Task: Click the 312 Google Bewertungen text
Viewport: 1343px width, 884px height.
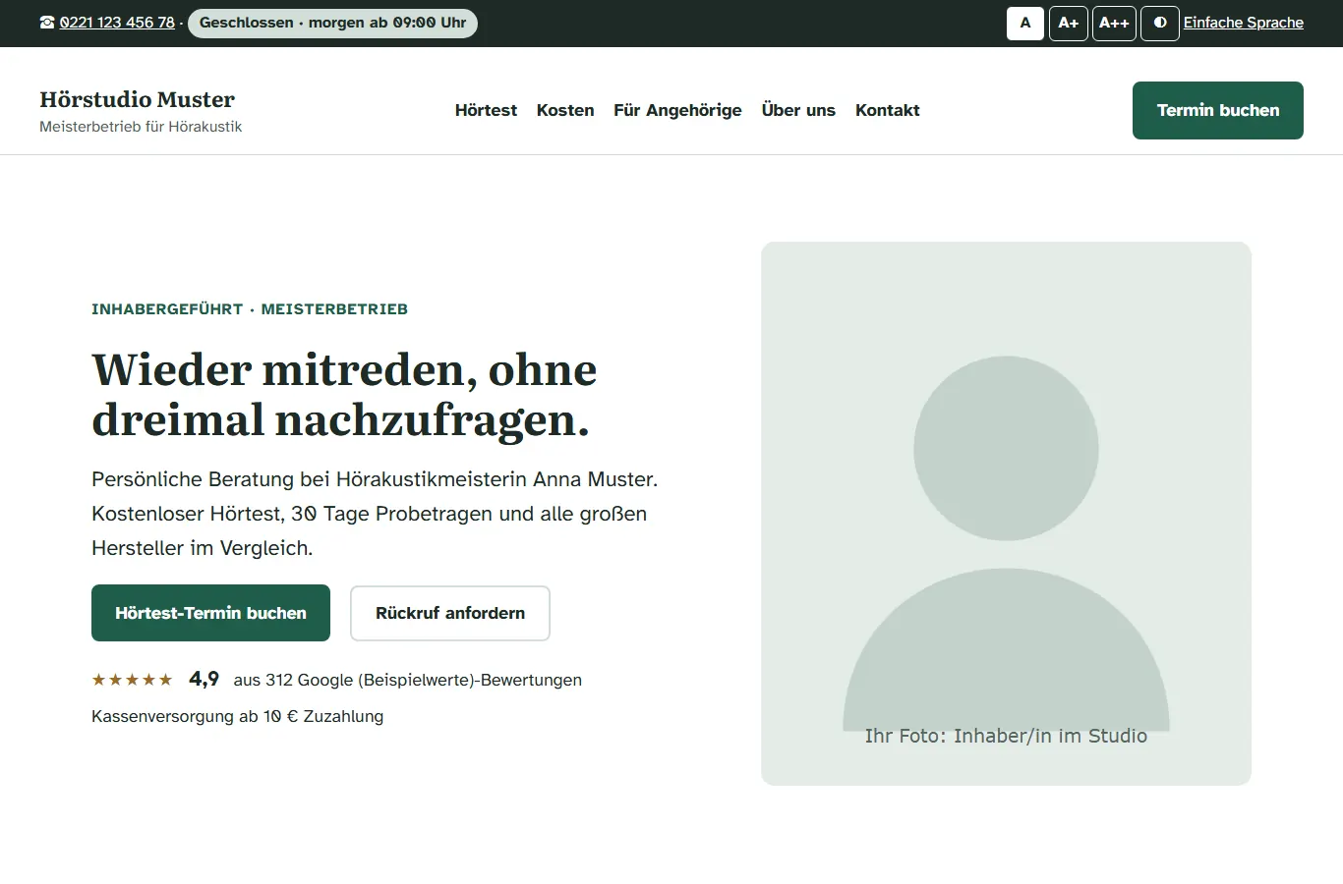Action: (408, 680)
